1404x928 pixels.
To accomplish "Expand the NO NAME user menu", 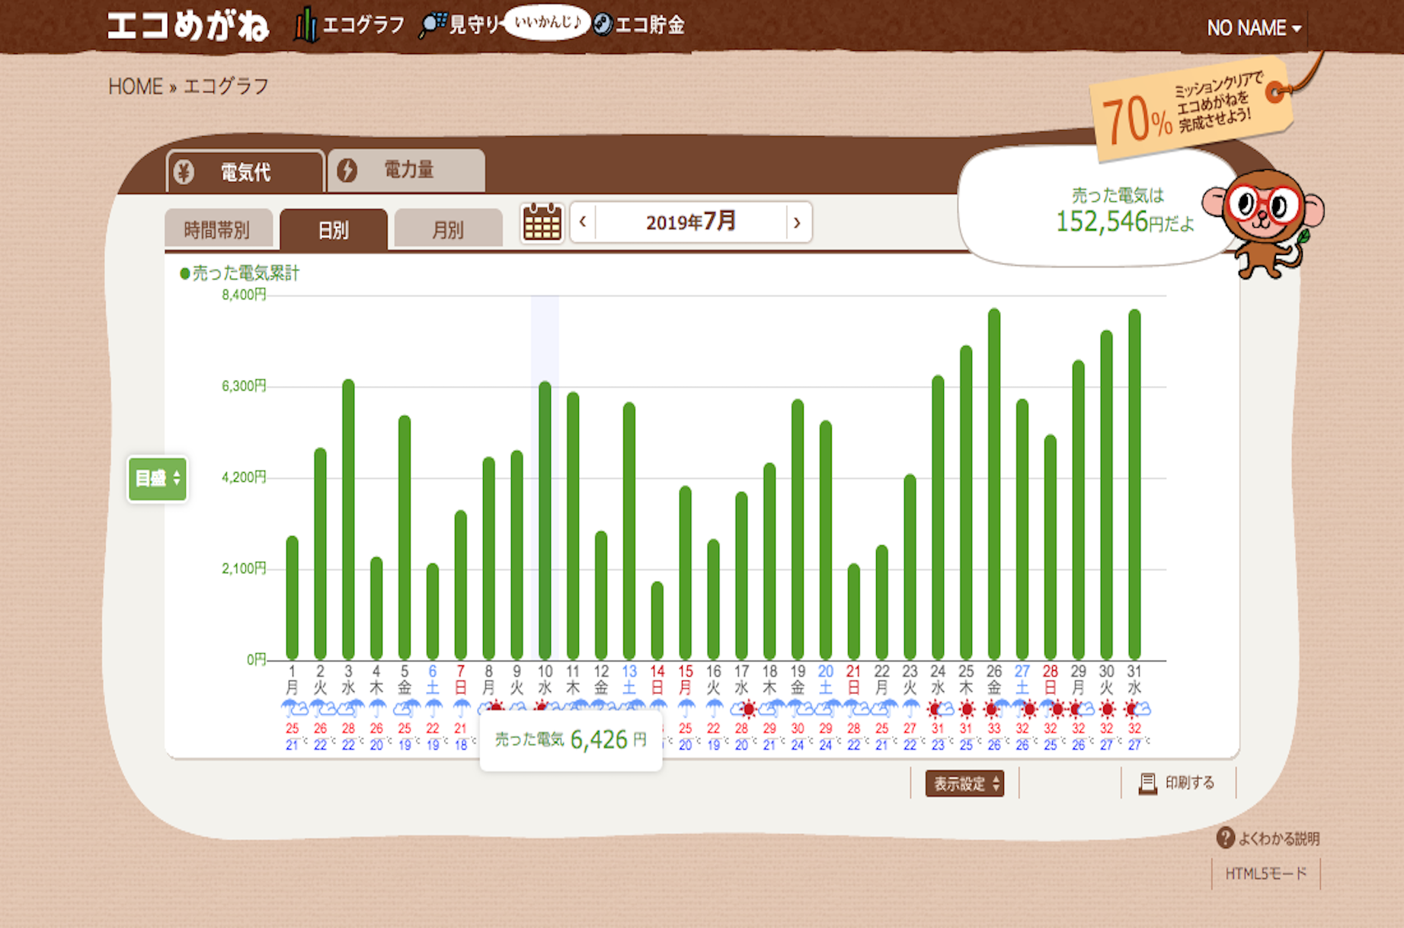I will [x=1253, y=28].
